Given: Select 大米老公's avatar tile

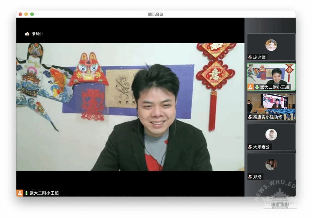Looking at the screenshot, I should pos(271,134).
